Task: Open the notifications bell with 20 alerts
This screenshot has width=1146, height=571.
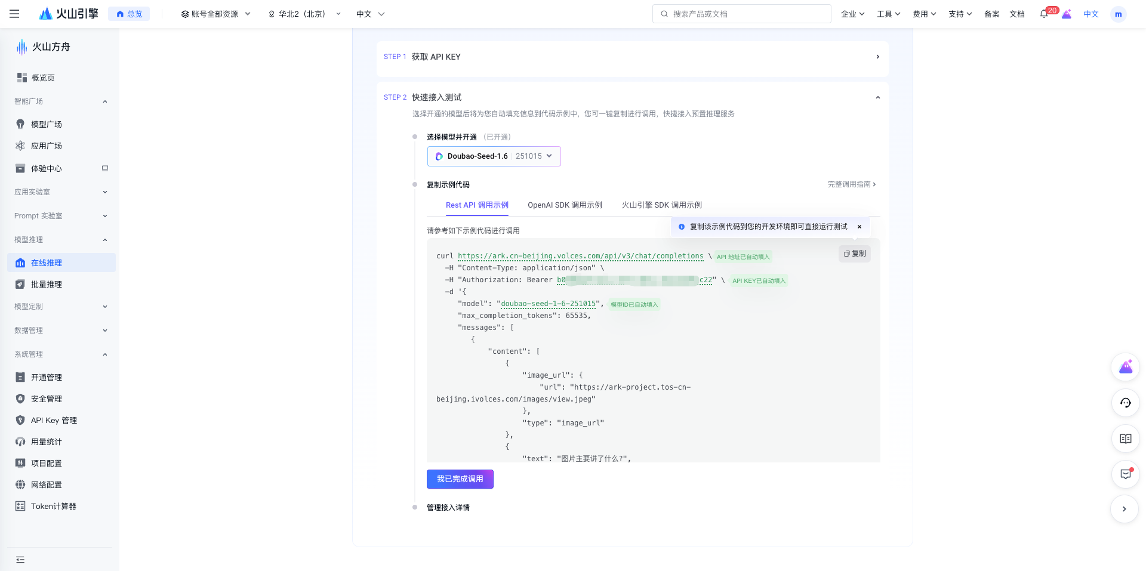Action: click(x=1045, y=13)
